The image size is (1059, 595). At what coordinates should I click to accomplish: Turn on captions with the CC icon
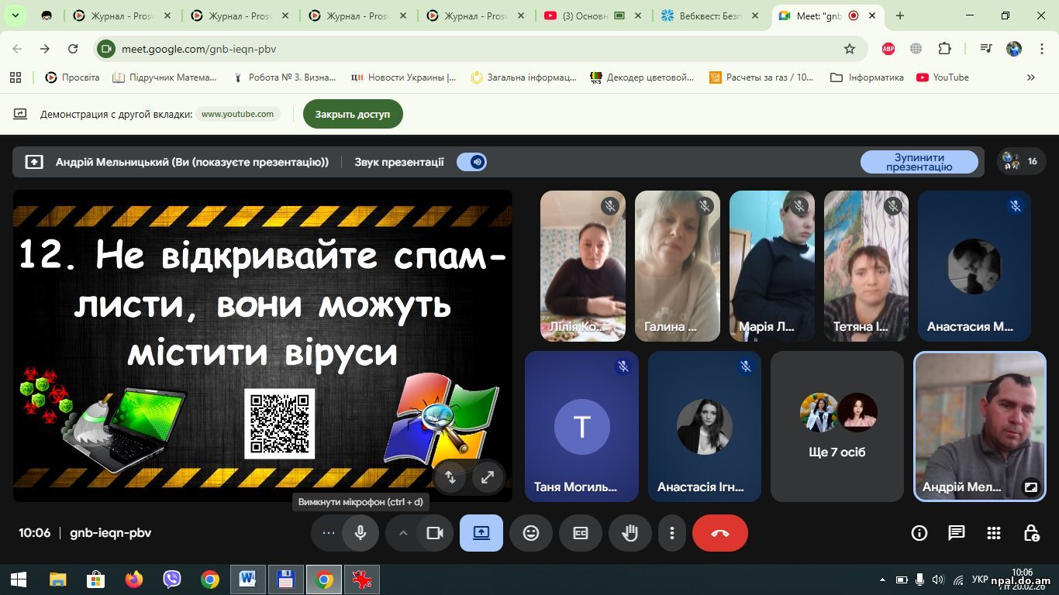581,533
